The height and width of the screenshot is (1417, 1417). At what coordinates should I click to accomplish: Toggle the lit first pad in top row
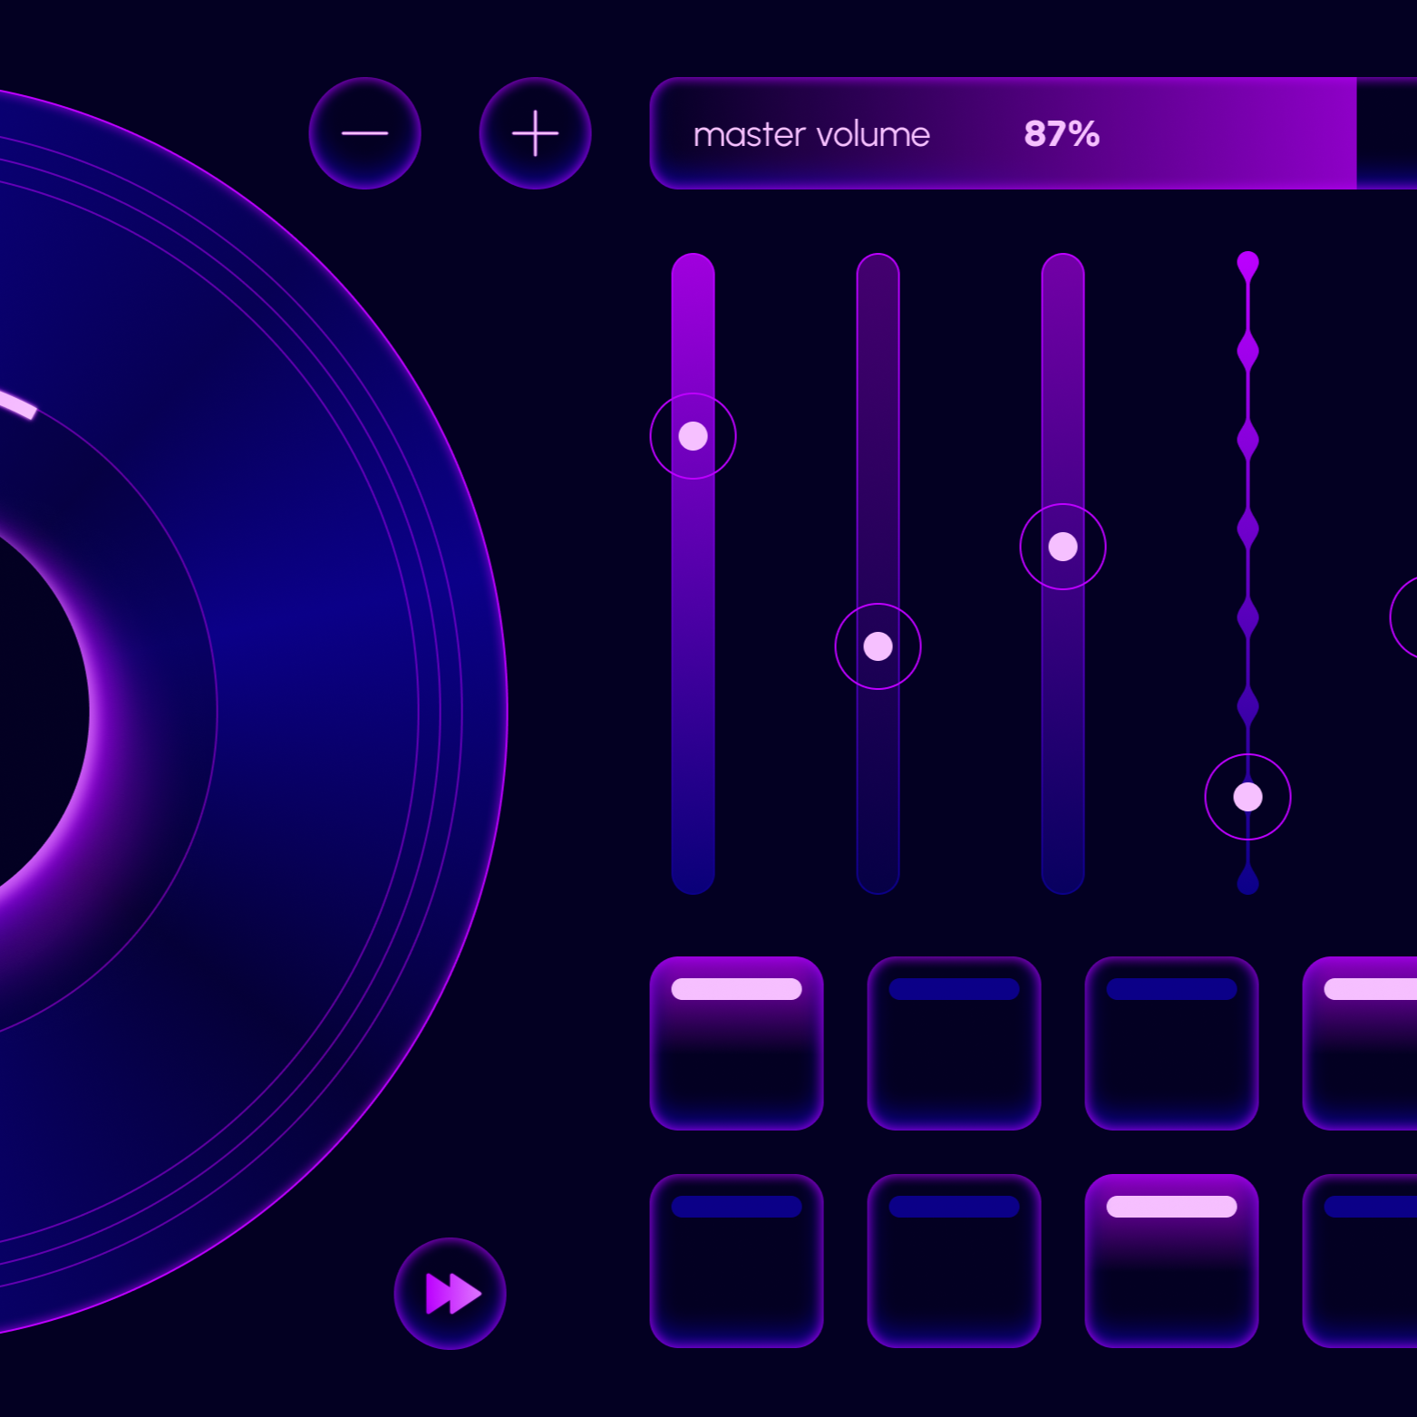pyautogui.click(x=736, y=1043)
